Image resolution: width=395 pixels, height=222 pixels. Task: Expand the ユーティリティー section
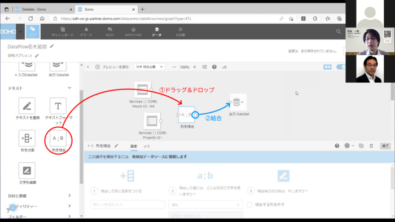click(x=69, y=206)
